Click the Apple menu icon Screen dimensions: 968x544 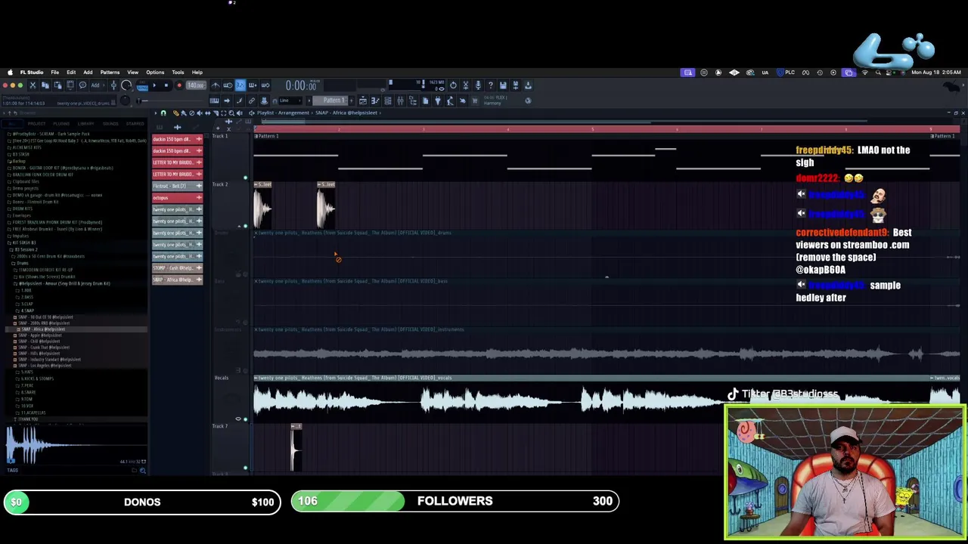click(x=10, y=73)
